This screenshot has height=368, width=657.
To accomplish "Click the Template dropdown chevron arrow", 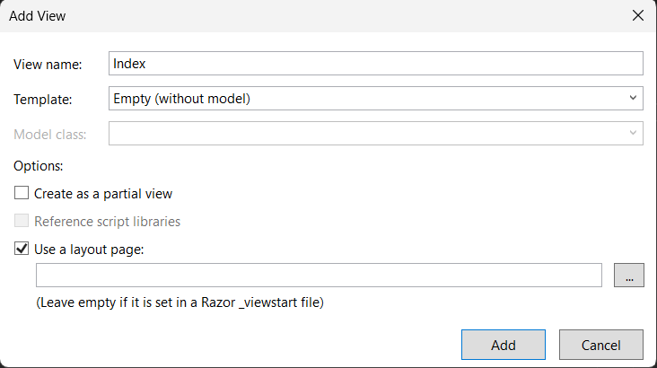I will point(633,98).
